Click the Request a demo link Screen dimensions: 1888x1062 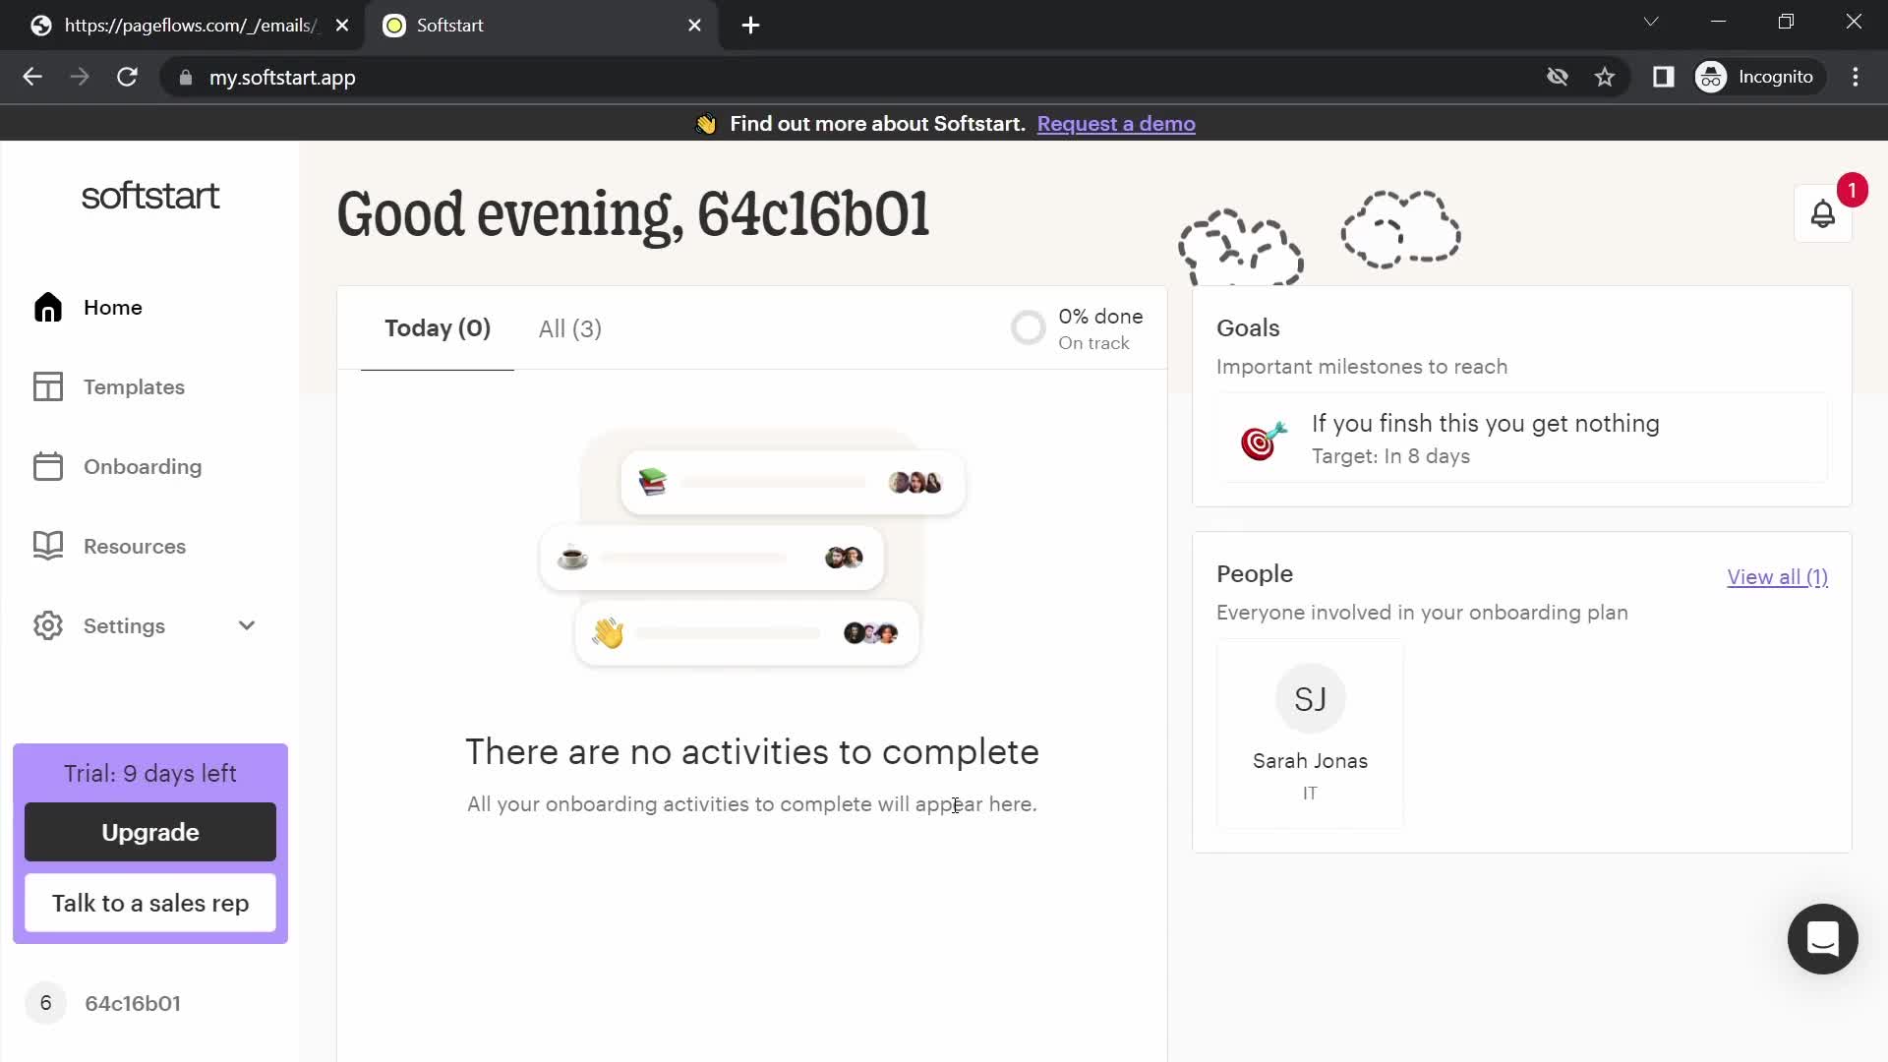pyautogui.click(x=1116, y=123)
